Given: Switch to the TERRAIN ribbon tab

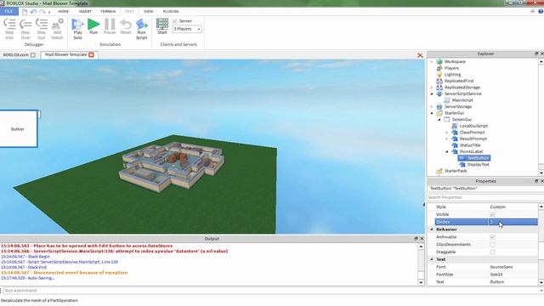Looking at the screenshot, I should tap(108, 11).
